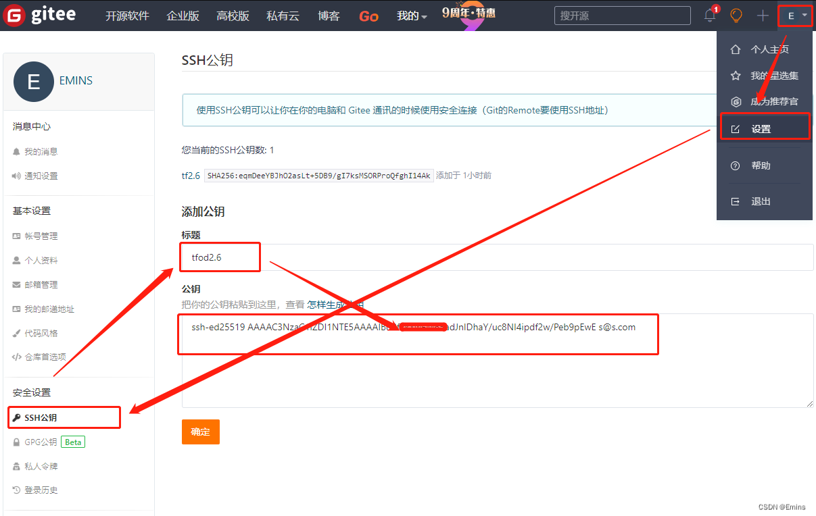Click the orange lightbulb icon
Image resolution: width=816 pixels, height=516 pixels.
click(736, 16)
